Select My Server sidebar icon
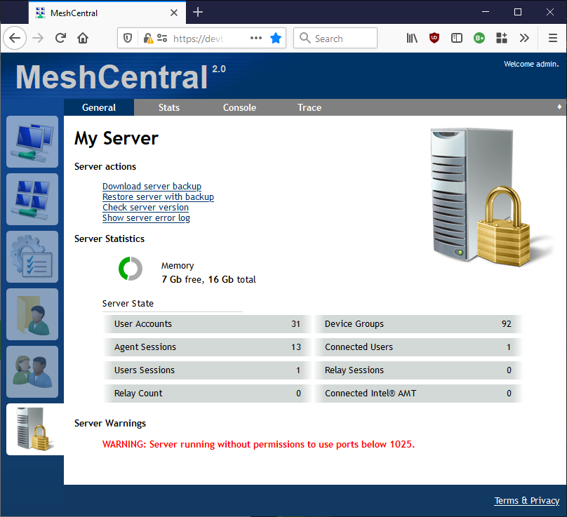Screen dimensions: 567x517 coord(35,429)
